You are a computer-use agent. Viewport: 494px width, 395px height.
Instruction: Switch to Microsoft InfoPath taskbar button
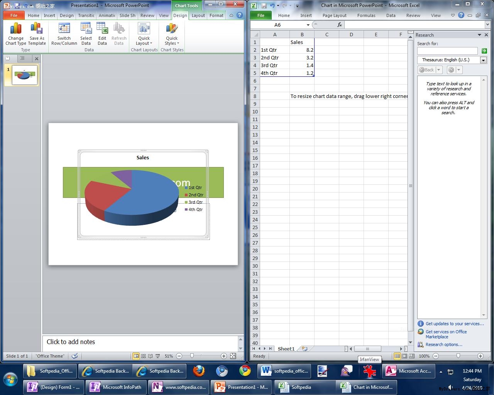(x=116, y=387)
